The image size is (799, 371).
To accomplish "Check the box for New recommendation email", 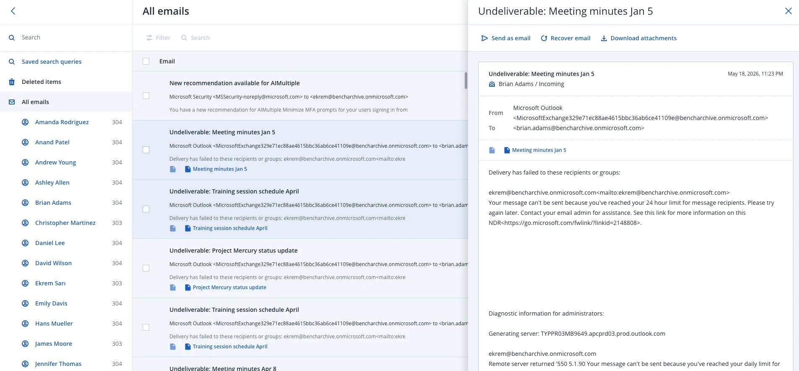I will click(x=146, y=96).
